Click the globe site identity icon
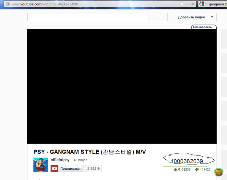This screenshot has height=180, width=227. click(x=7, y=4)
